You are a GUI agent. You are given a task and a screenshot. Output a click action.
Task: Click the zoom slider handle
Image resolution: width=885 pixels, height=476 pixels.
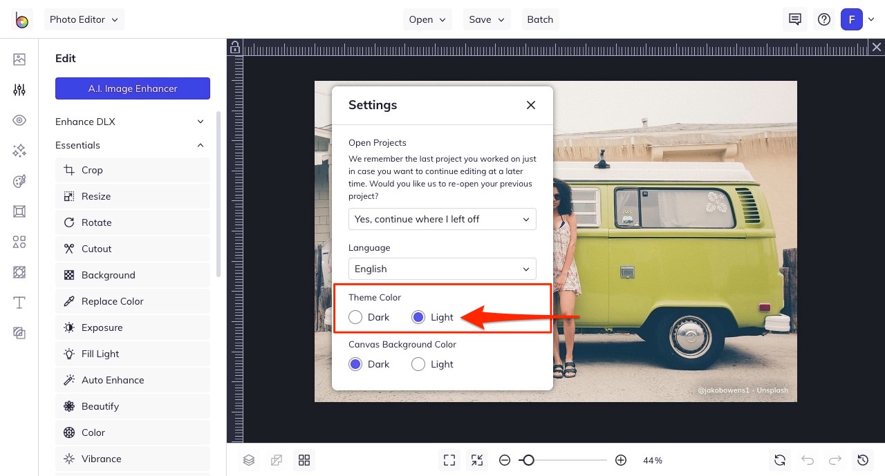point(528,460)
